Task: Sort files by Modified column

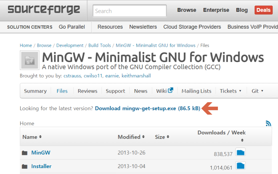Action: pyautogui.click(x=131, y=137)
